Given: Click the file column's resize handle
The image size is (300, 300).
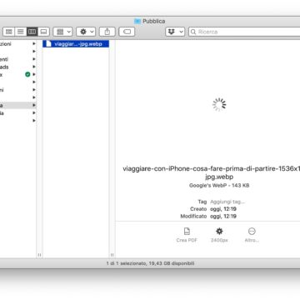Looking at the screenshot, I should 112,255.
